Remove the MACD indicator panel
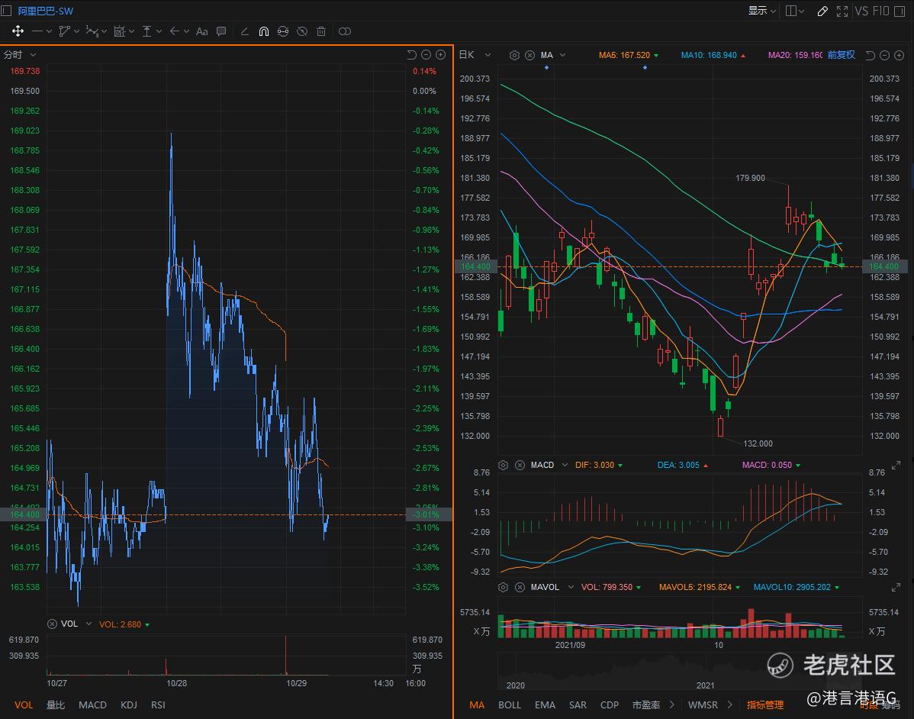The width and height of the screenshot is (914, 719). 520,466
